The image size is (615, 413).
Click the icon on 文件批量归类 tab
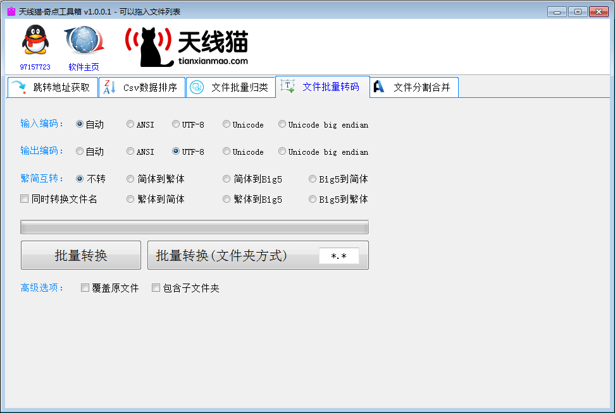[x=197, y=87]
